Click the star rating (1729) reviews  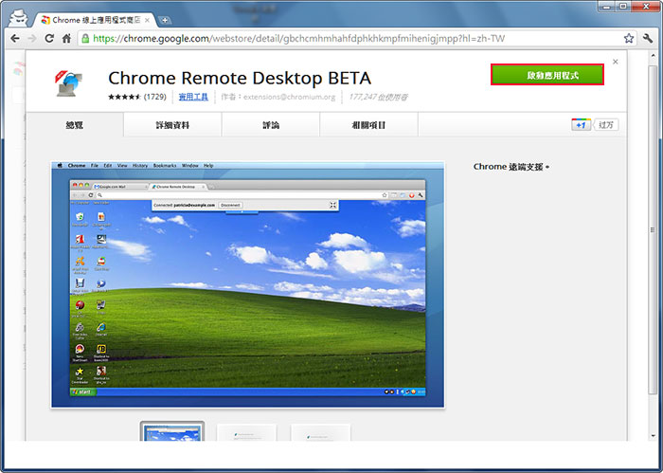coord(137,97)
